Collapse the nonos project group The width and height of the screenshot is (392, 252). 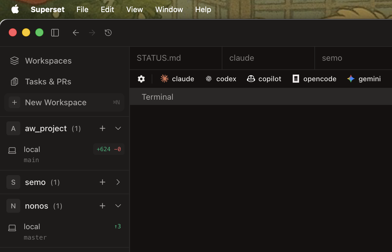[x=118, y=206]
